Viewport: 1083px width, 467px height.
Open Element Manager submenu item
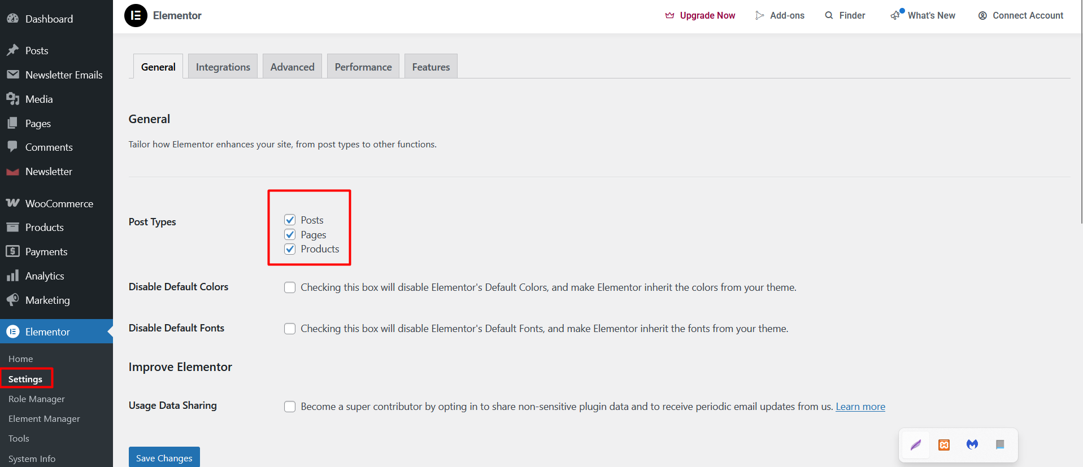pos(44,418)
